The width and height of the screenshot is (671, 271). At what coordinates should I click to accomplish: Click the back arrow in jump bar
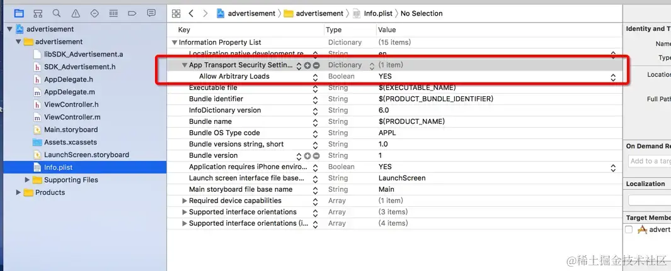tap(191, 13)
